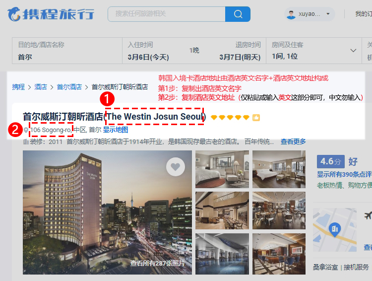Open the indoor pool thumbnail

pyautogui.click(x=222, y=254)
